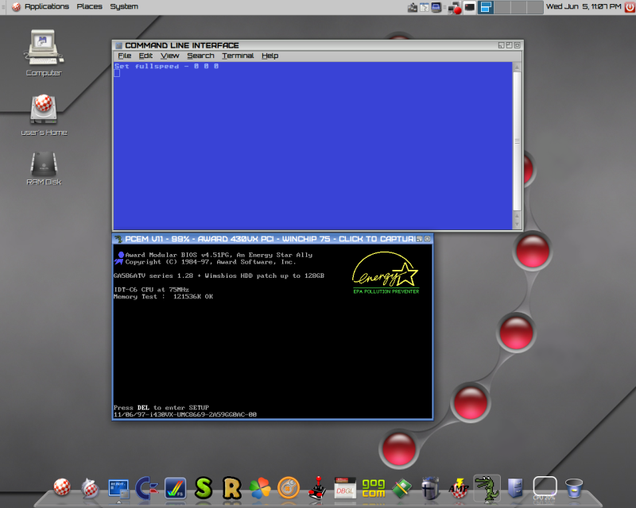Click the terminal scrollbar up arrow
Viewport: 636px width, 508px height.
(x=517, y=67)
